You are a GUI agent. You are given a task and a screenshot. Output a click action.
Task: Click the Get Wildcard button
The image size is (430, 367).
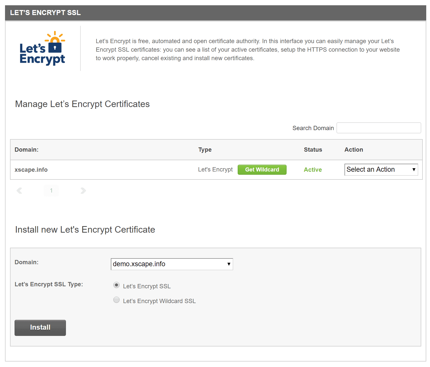(262, 170)
